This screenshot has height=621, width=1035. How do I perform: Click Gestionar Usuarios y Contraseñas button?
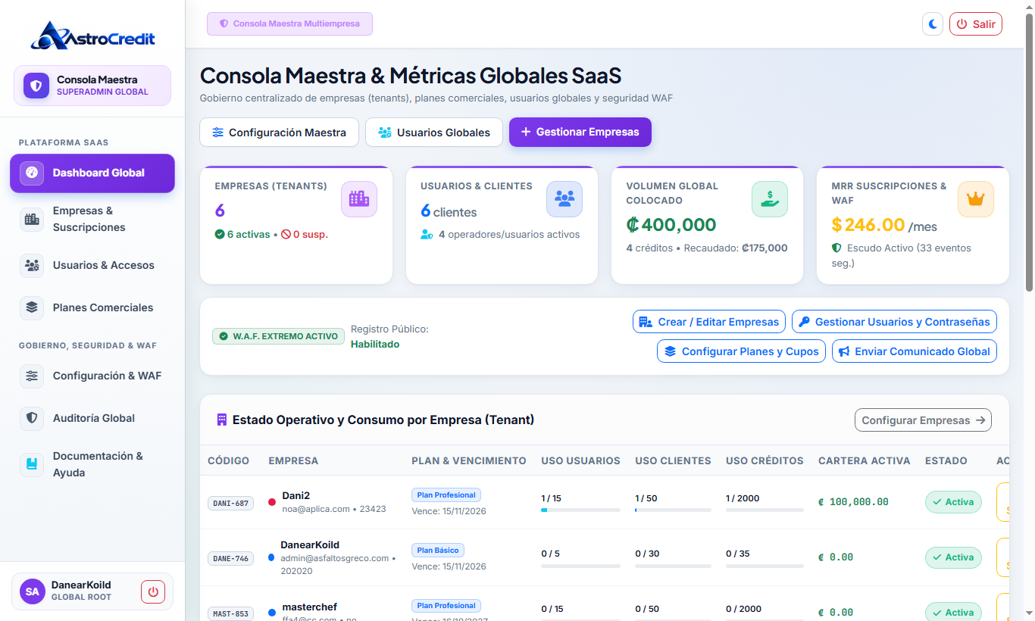pos(894,322)
